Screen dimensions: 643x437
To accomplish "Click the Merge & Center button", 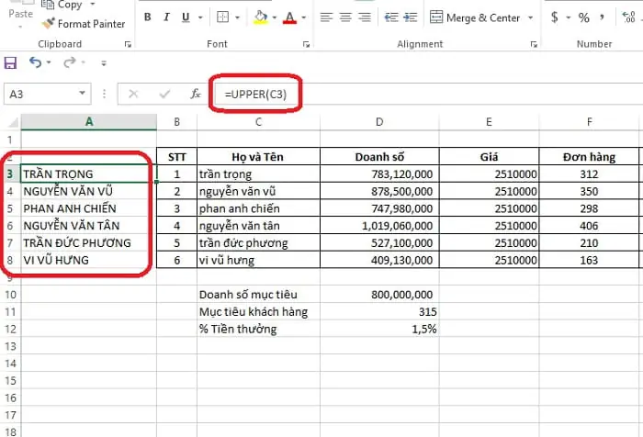I will point(475,17).
